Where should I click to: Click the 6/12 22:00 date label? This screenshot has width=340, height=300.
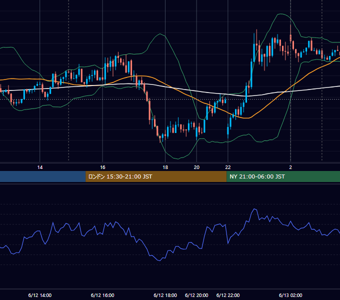pos(228,295)
